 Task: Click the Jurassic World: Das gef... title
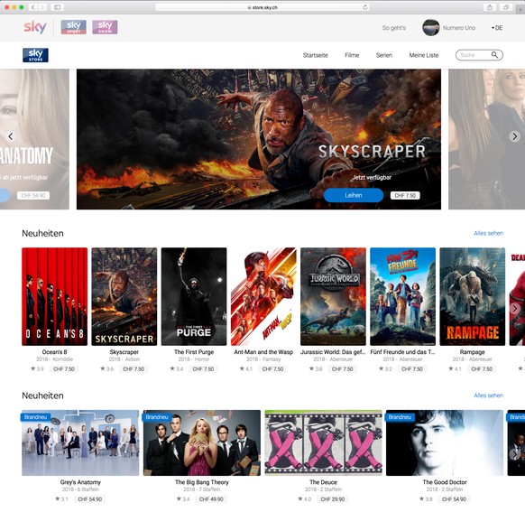333,352
